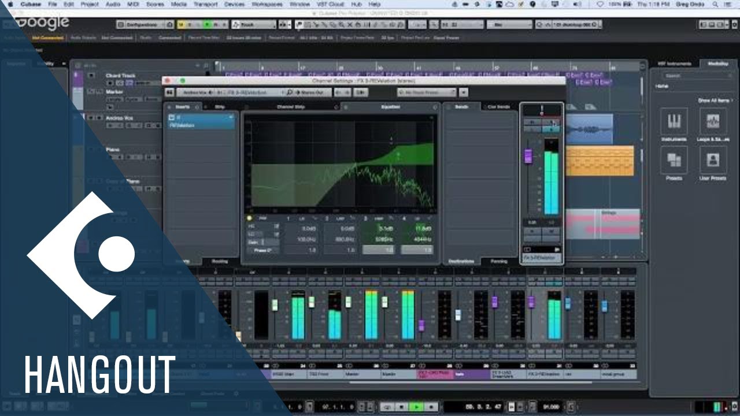The image size is (740, 416).
Task: Select the Master channel name label in MixConsole
Action: 361,374
